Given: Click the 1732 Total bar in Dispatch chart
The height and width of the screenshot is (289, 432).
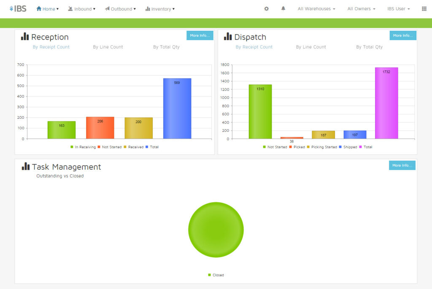Looking at the screenshot, I should pyautogui.click(x=386, y=103).
